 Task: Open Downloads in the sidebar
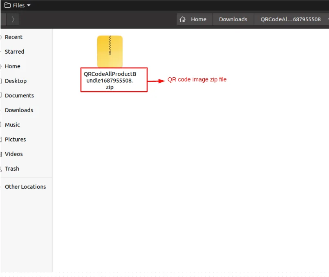point(19,110)
